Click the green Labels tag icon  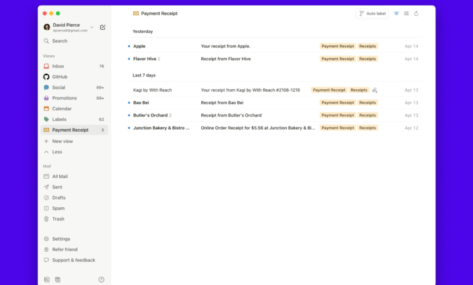tap(46, 119)
